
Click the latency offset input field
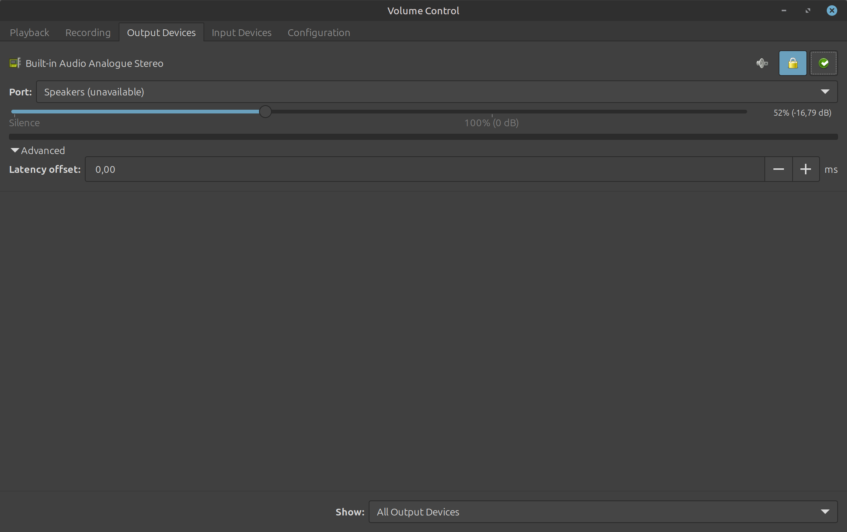tap(424, 169)
